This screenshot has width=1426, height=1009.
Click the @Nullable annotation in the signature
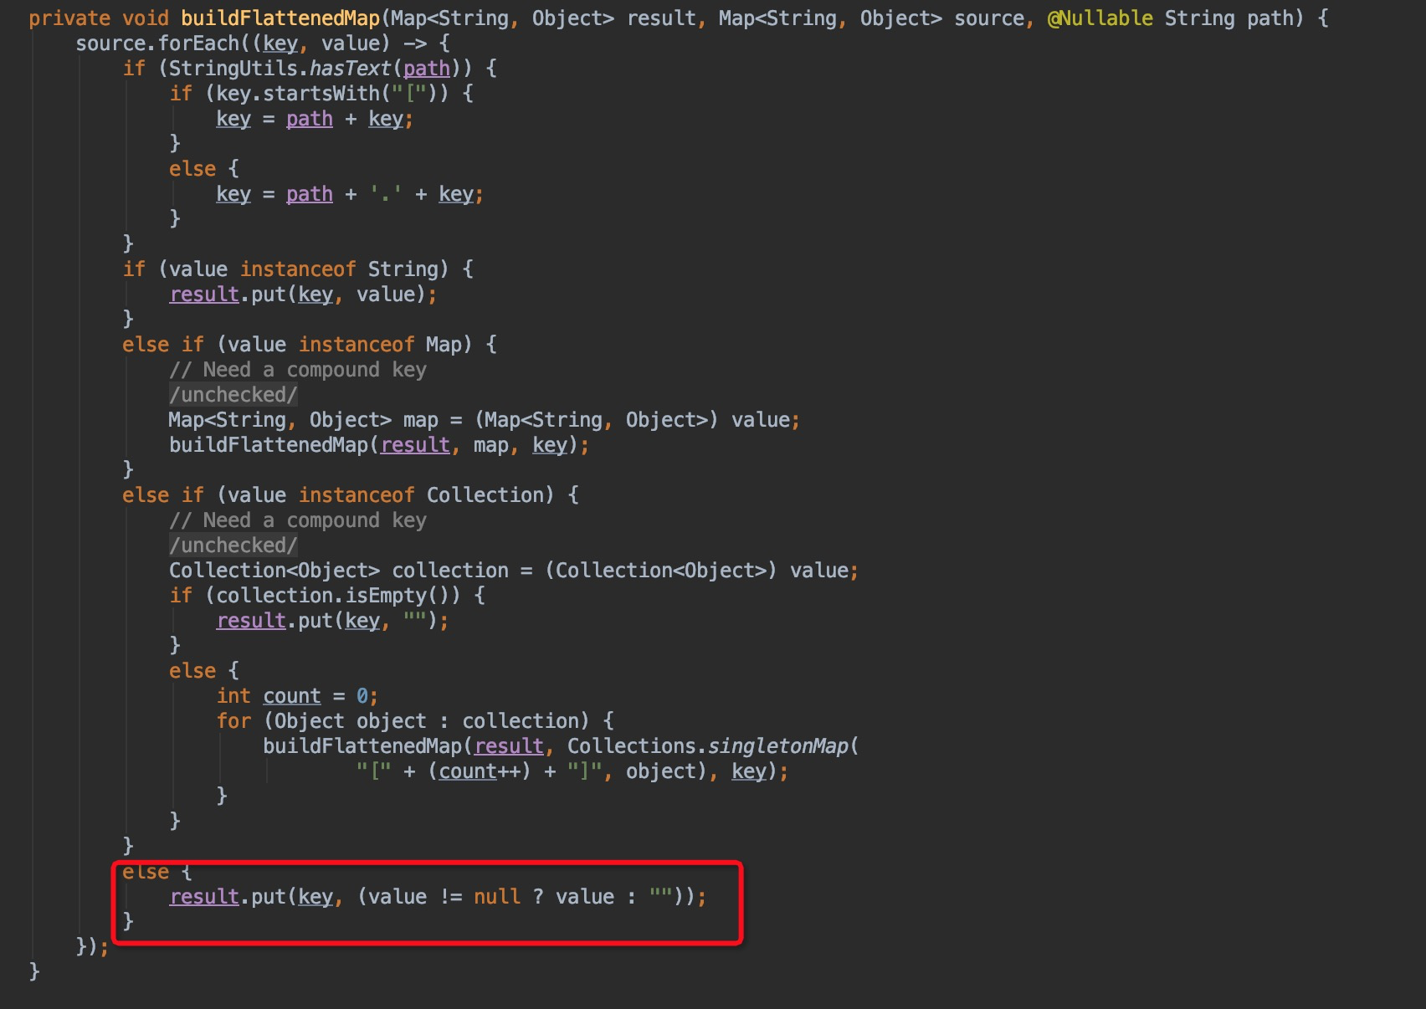[1100, 18]
